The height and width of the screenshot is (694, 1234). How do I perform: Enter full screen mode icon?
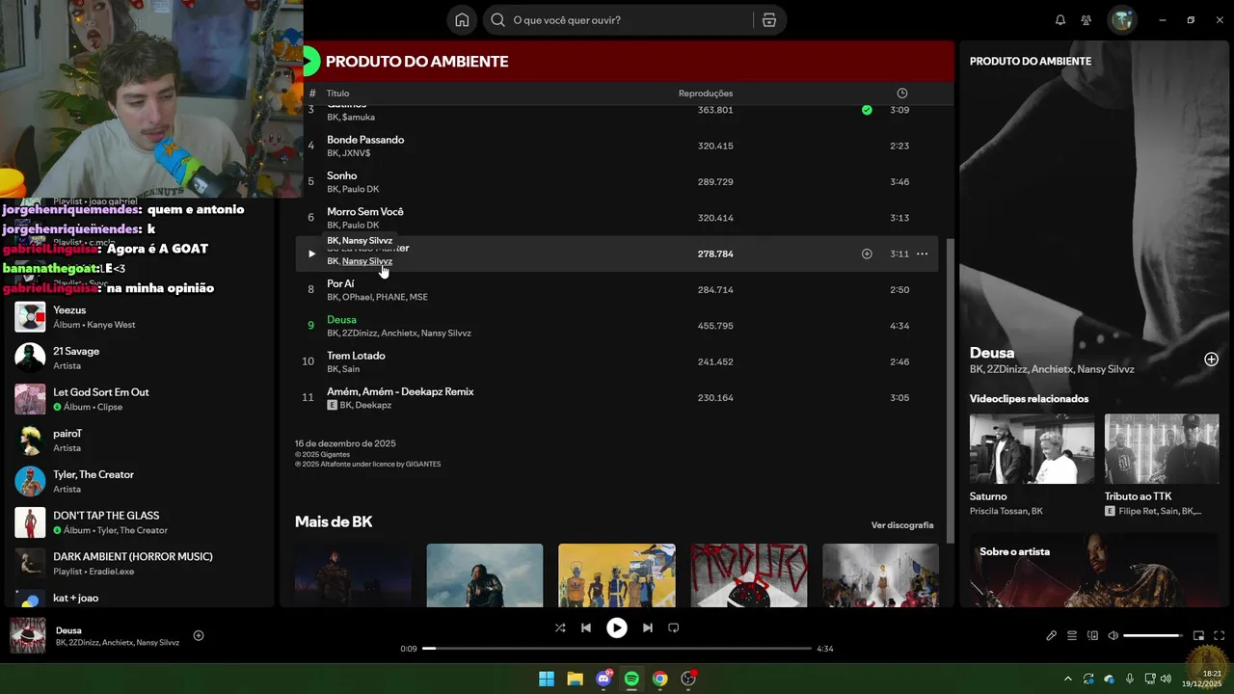pos(1219,635)
